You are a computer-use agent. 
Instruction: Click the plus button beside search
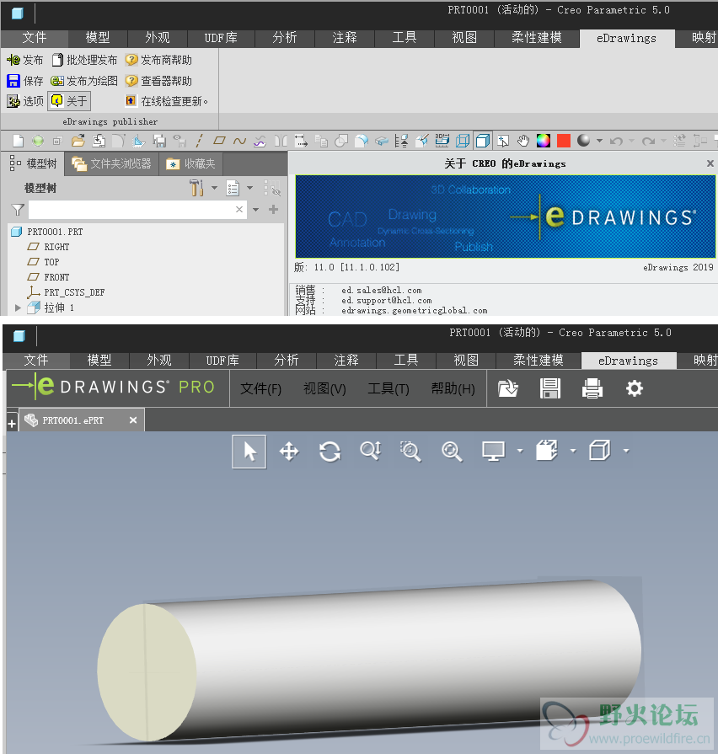274,210
